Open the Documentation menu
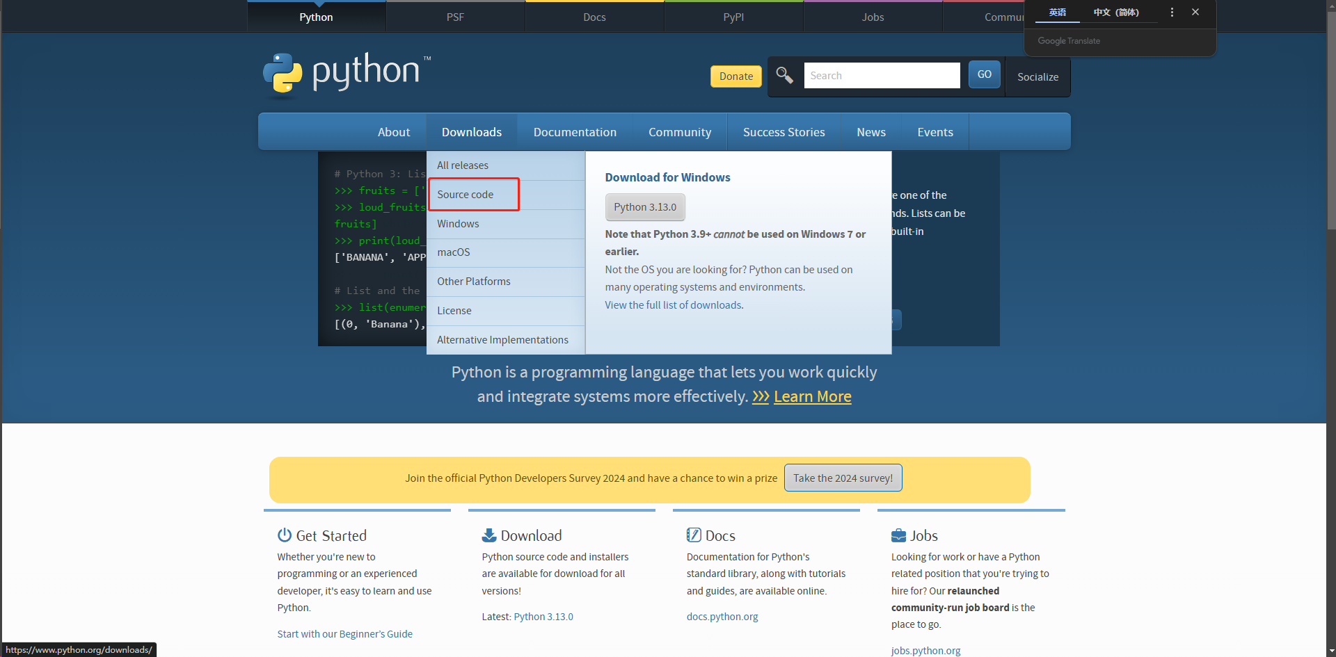The image size is (1336, 657). [x=575, y=132]
